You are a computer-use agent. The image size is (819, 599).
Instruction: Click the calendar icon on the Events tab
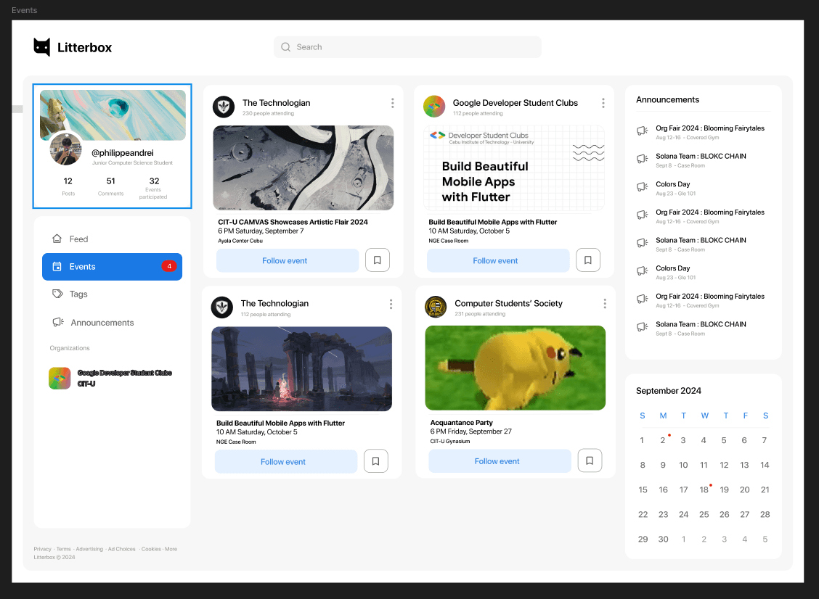[57, 267]
